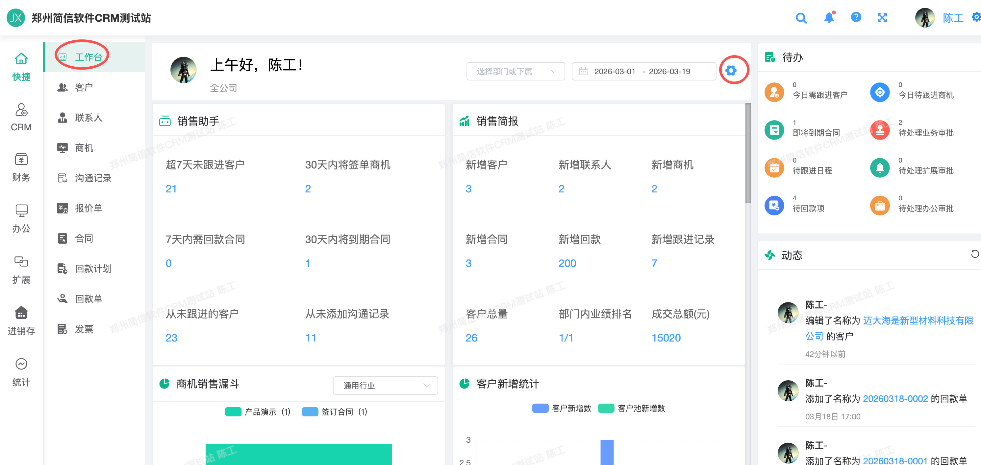981x465 pixels.
Task: Click 今日需跟进客户 orange icon
Action: (774, 92)
